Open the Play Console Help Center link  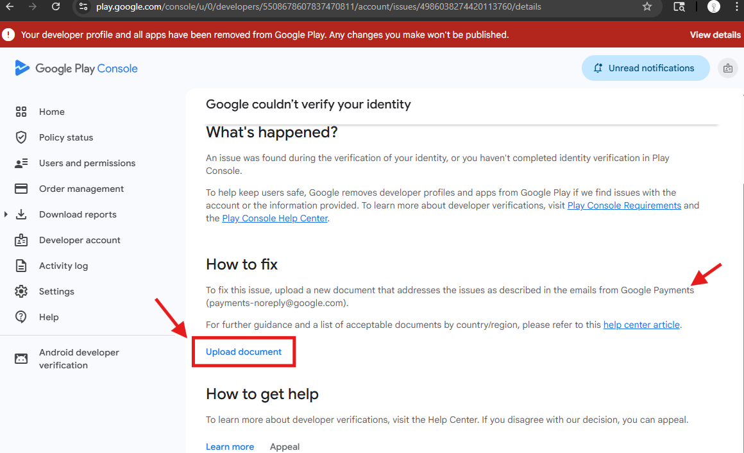click(275, 218)
